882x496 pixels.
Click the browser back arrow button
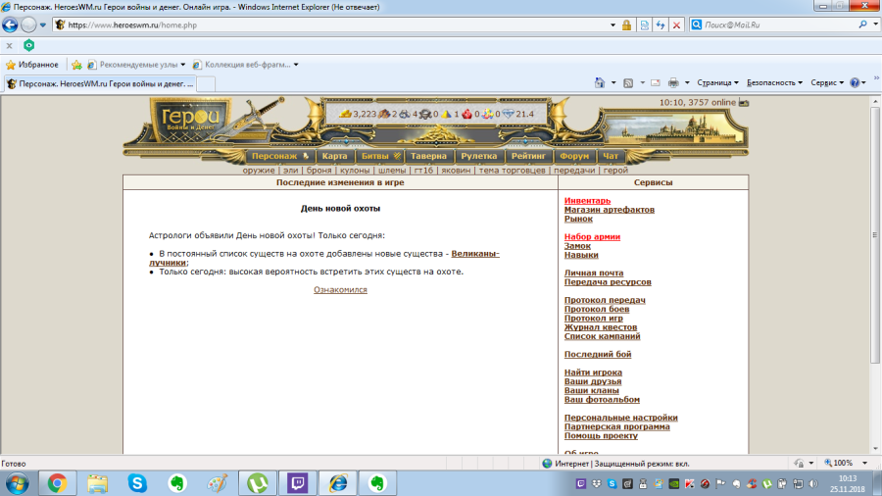tap(11, 25)
